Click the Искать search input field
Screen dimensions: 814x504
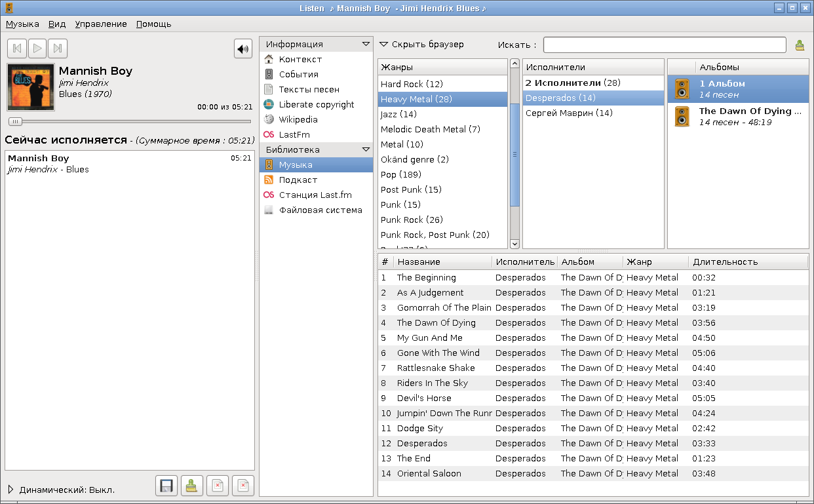pyautogui.click(x=665, y=45)
